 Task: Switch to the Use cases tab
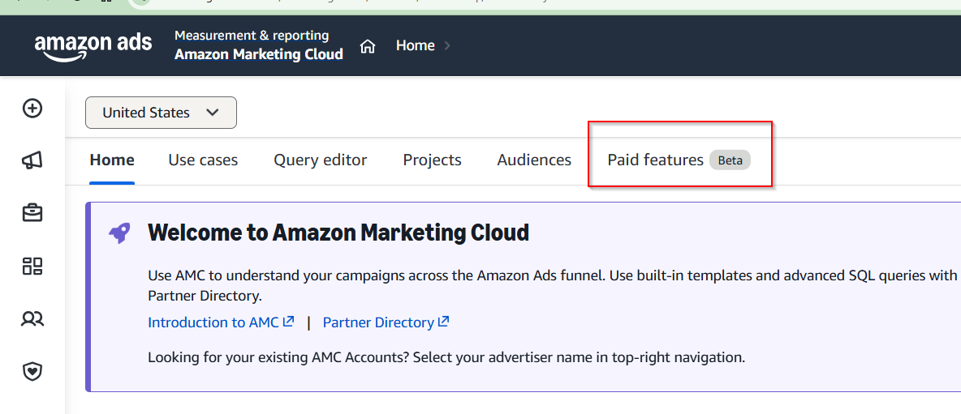203,160
